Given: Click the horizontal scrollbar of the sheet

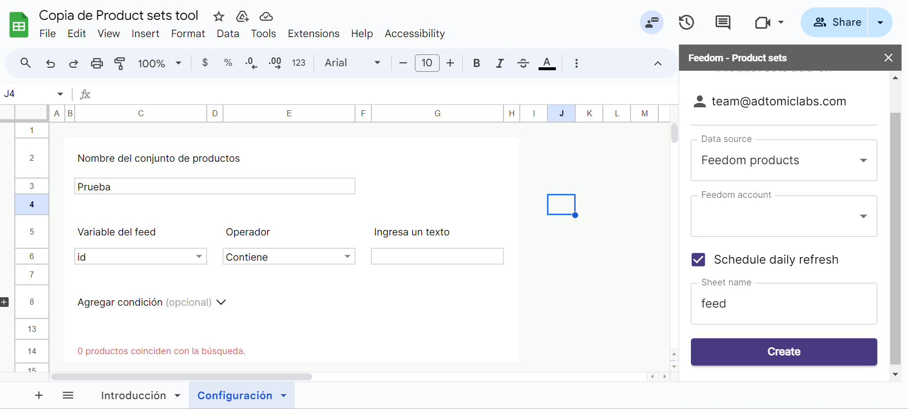Looking at the screenshot, I should [182, 377].
